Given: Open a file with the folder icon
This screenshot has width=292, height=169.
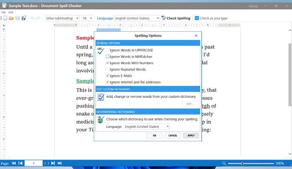Looking at the screenshot, I should click(x=12, y=18).
